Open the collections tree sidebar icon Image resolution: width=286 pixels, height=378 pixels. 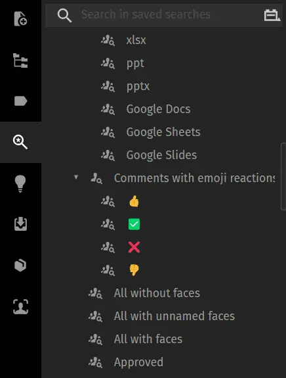tap(20, 60)
